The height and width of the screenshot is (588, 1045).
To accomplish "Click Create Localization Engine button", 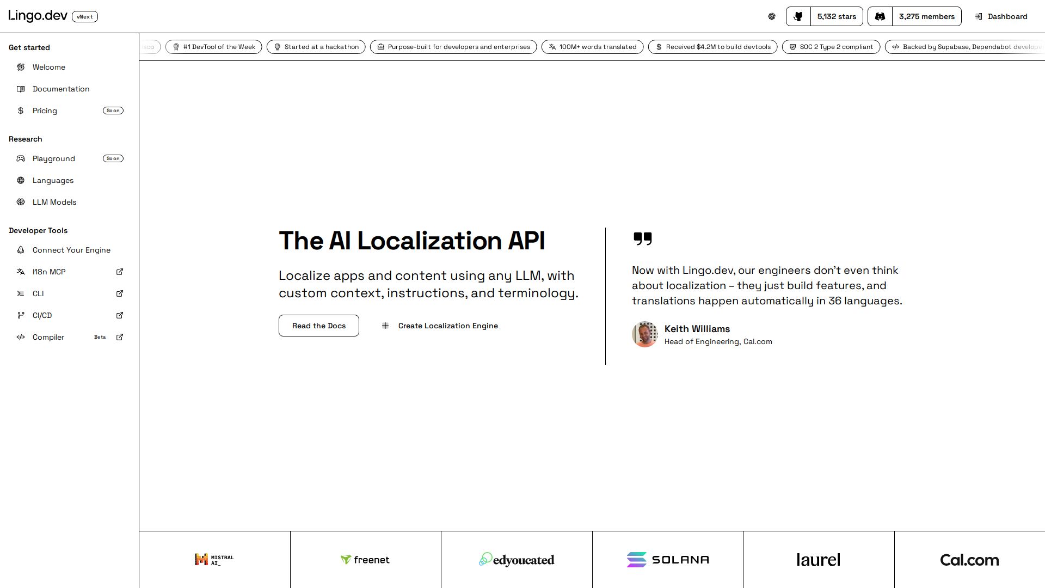I will click(x=440, y=326).
